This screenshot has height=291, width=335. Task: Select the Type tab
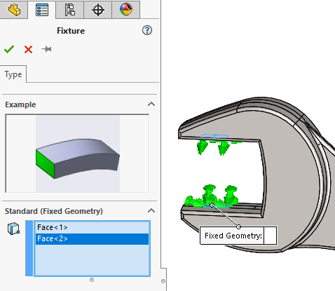pyautogui.click(x=13, y=74)
